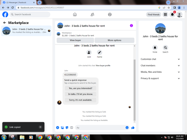Attach a photo with the image icon
The image size is (187, 140).
[x=62, y=128]
